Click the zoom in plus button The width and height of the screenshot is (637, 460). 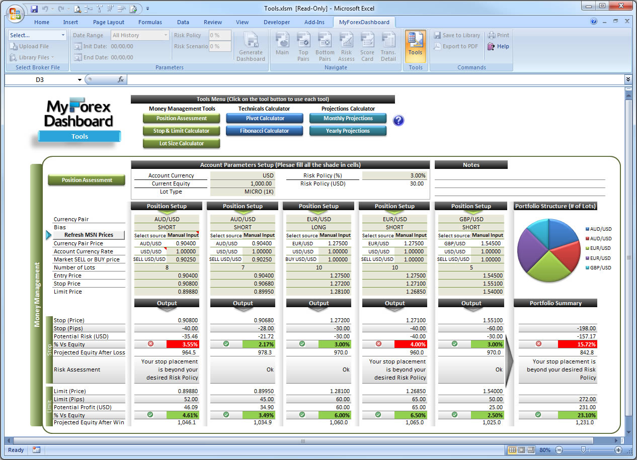pyautogui.click(x=618, y=450)
